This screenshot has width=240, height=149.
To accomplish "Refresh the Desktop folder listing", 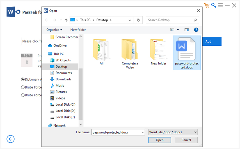I will (138, 20).
